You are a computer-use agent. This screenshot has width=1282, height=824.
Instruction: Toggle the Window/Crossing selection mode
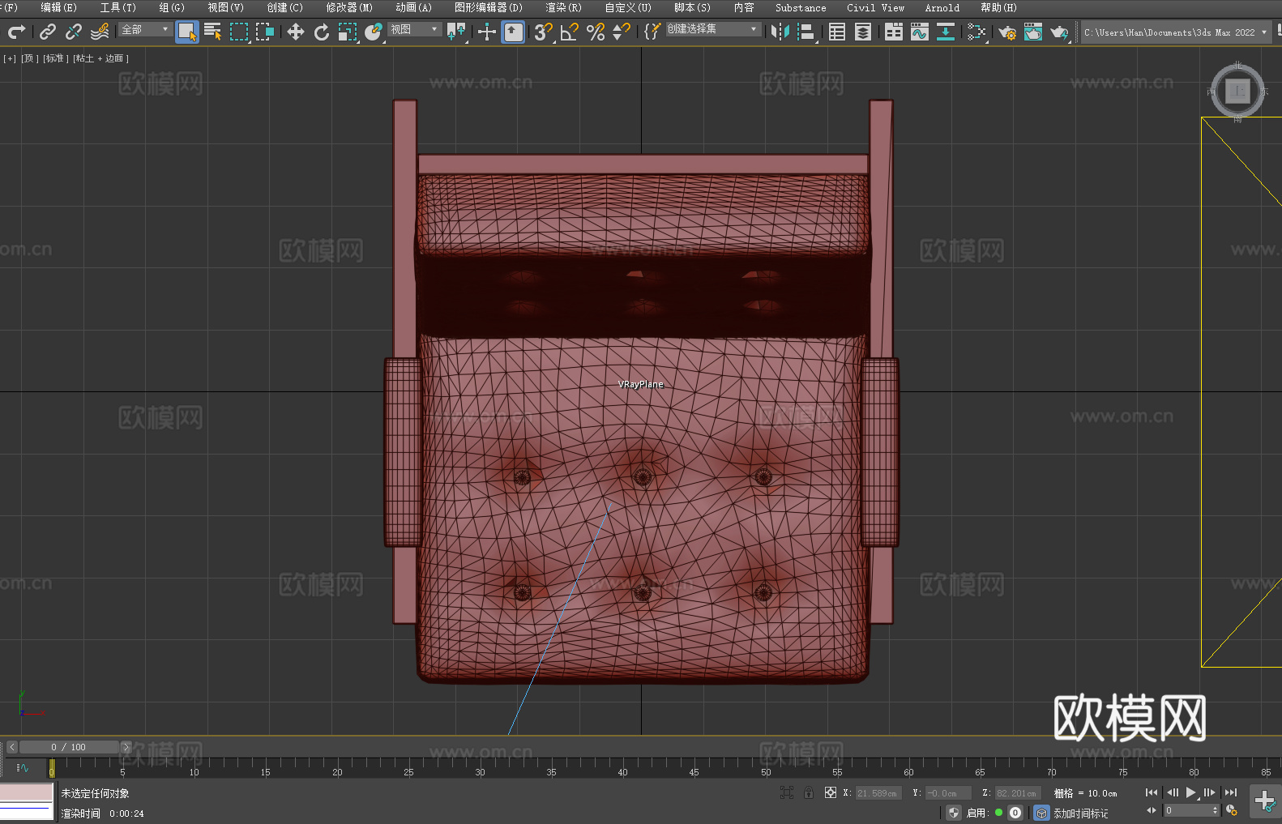[265, 32]
